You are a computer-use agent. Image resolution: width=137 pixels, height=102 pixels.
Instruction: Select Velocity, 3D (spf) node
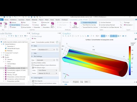point(12,75)
